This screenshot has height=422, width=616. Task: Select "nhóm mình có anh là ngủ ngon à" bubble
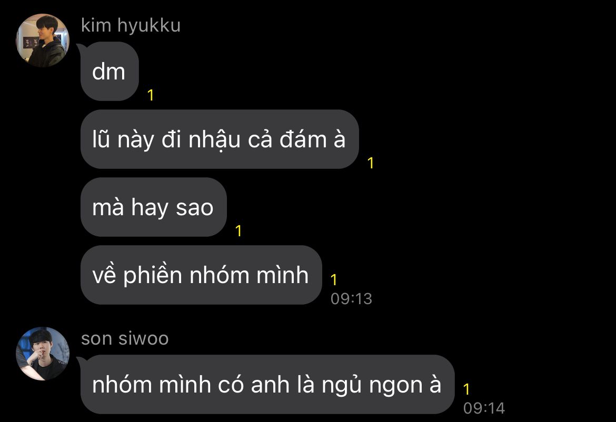pyautogui.click(x=267, y=384)
